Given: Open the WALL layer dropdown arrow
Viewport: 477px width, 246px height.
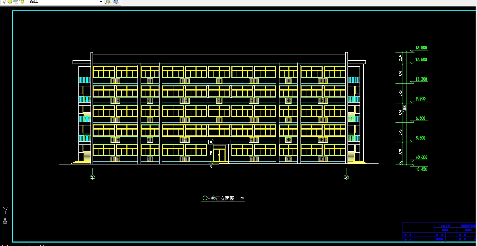Looking at the screenshot, I should tap(101, 2).
